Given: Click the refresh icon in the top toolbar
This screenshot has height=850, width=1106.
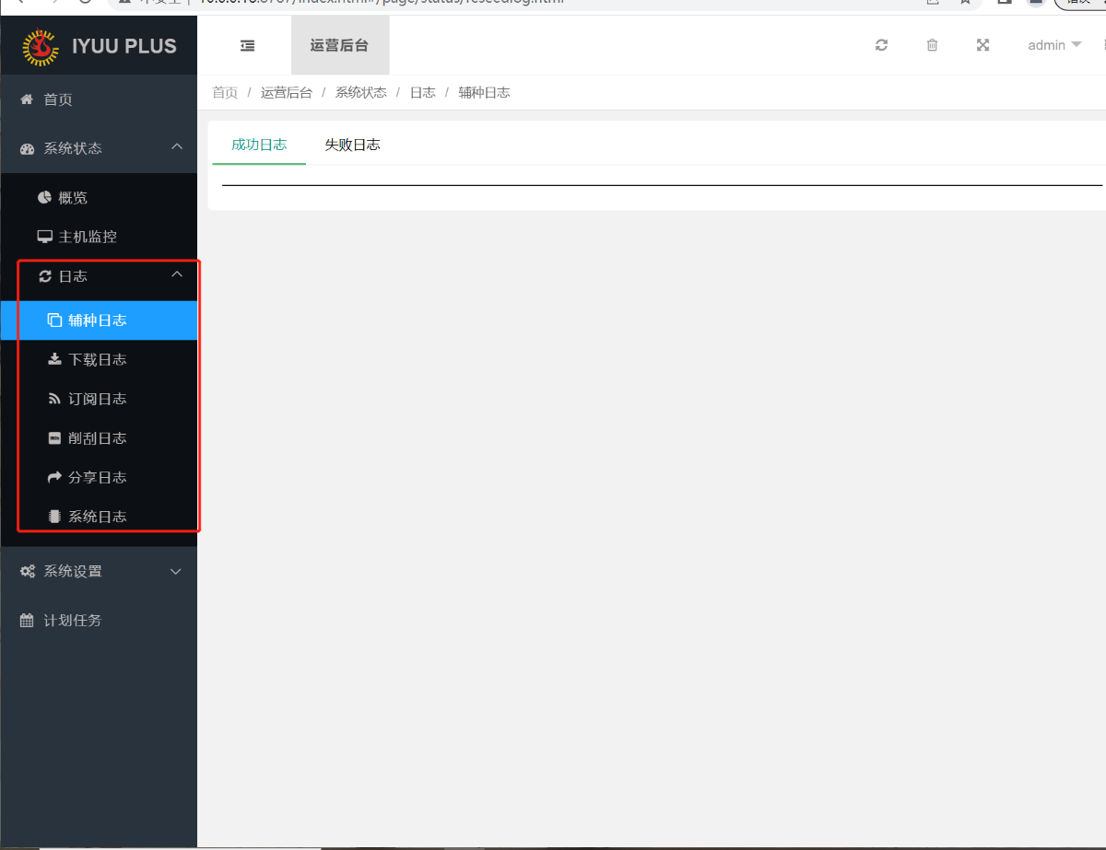Looking at the screenshot, I should click(881, 44).
